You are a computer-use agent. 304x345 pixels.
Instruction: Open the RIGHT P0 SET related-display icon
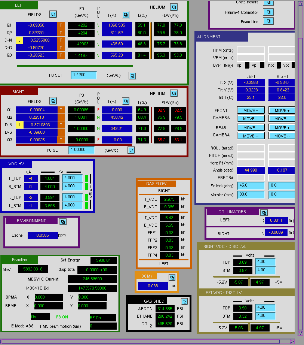click(x=131, y=150)
